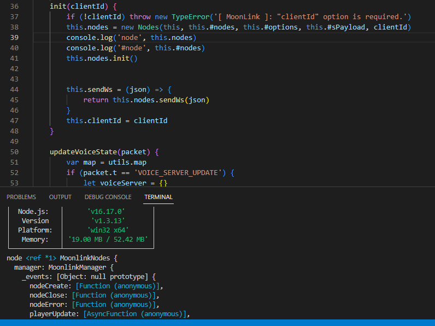Viewport: 435px width, 326px height.
Task: Click the '#node' string on line 40
Action: [x=132, y=48]
